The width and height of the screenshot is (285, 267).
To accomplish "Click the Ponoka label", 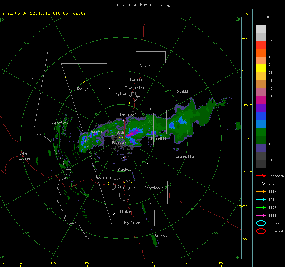I will 144,65.
